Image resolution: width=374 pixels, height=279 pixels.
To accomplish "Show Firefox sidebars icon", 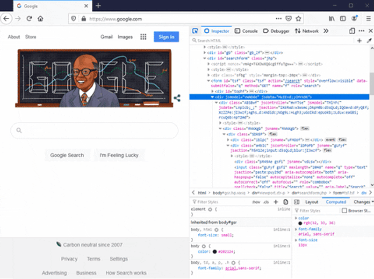I will [x=343, y=19].
